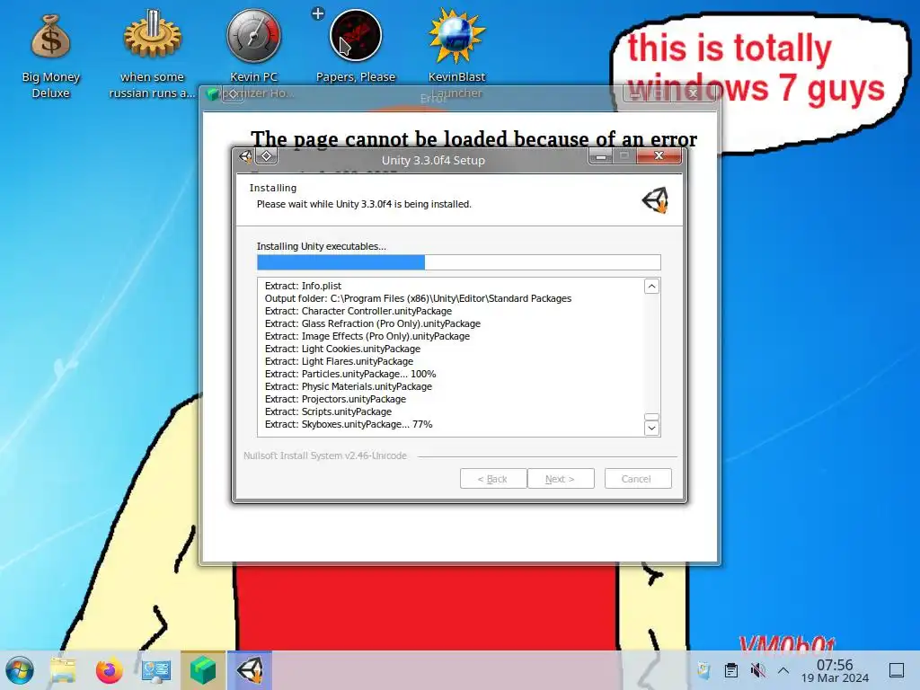The height and width of the screenshot is (690, 920).
Task: Open the file manager in taskbar
Action: click(x=63, y=670)
